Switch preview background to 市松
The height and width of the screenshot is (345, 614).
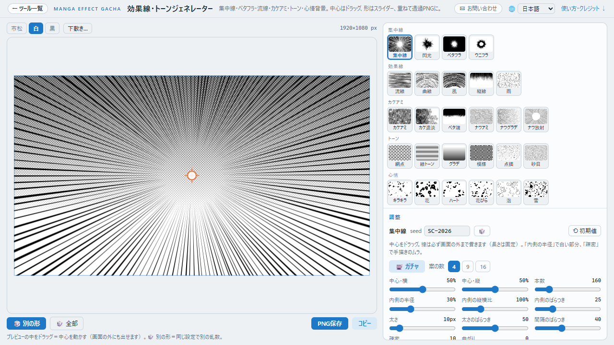click(x=17, y=28)
